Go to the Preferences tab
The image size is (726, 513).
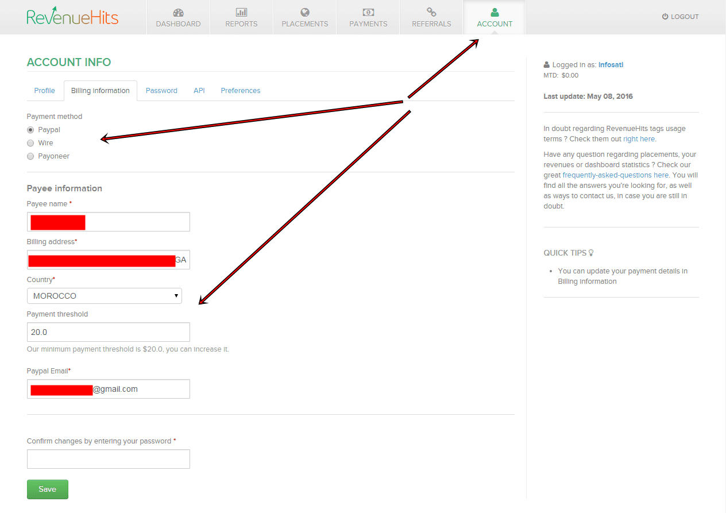[240, 91]
